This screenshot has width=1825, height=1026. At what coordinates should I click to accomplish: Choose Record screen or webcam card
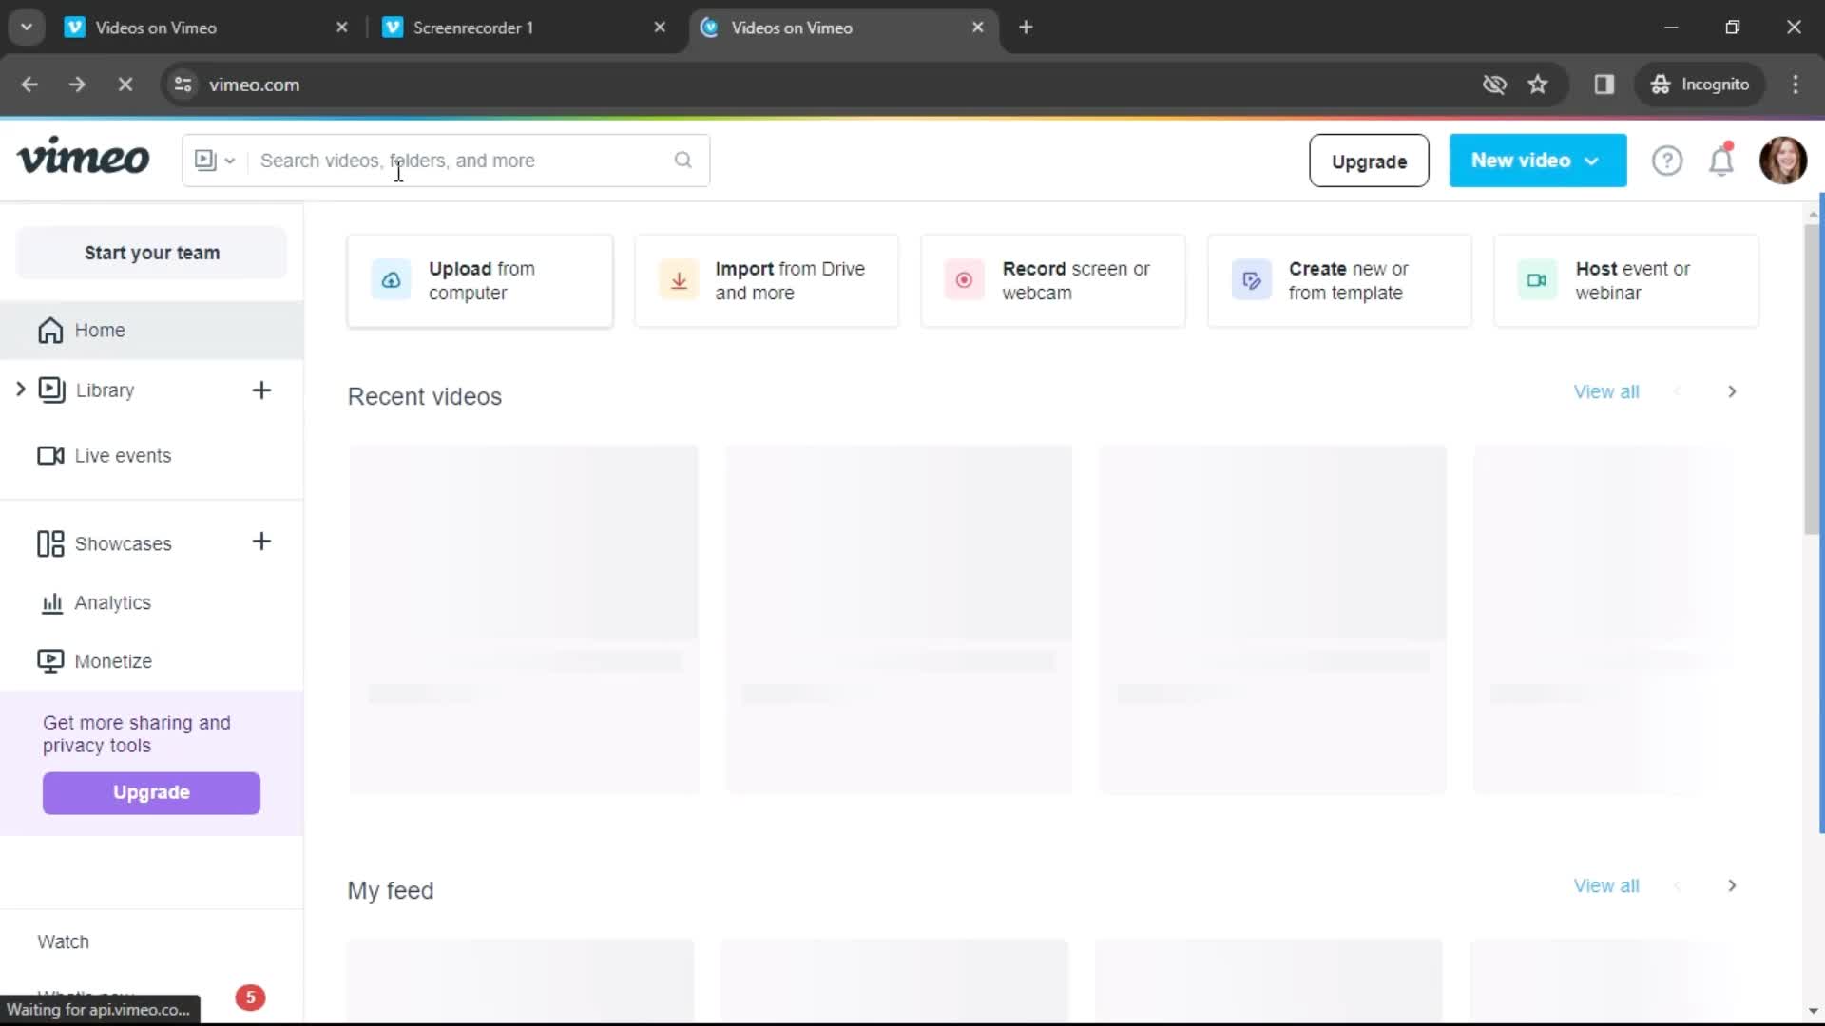[x=1053, y=280]
